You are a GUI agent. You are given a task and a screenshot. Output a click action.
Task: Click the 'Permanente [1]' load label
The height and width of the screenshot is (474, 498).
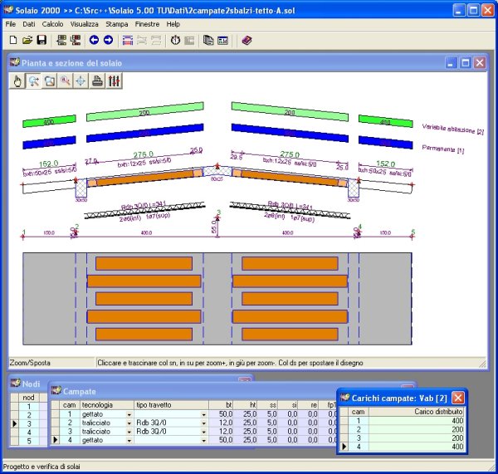(x=443, y=149)
